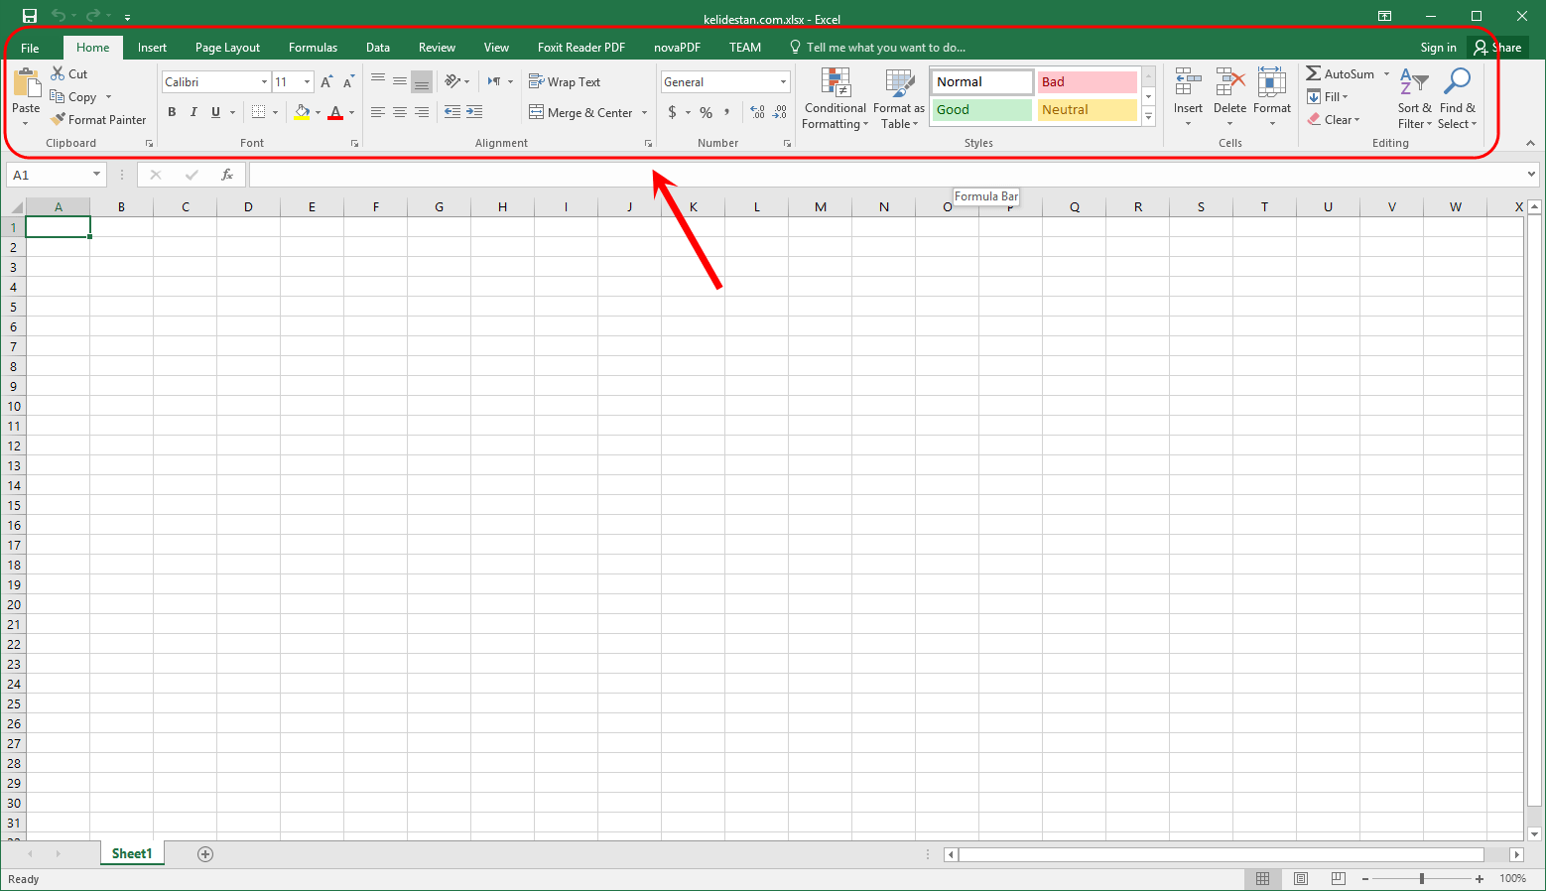Image resolution: width=1546 pixels, height=891 pixels.
Task: Add a new sheet with plus icon
Action: [205, 854]
